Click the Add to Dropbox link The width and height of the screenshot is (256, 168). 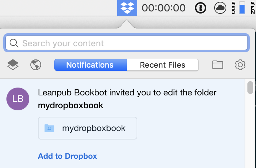coord(67,156)
